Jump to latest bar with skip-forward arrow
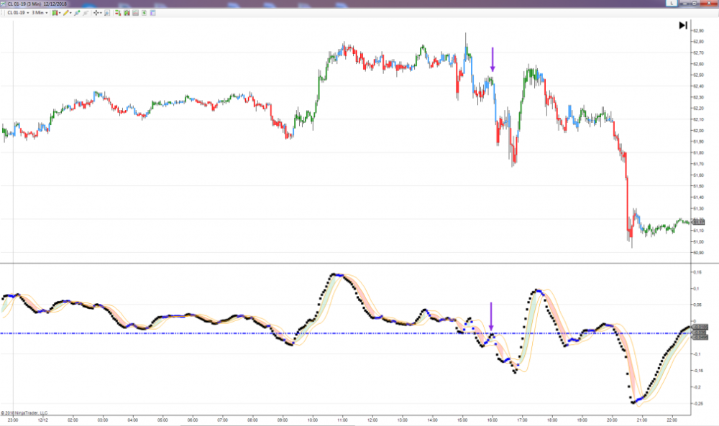This screenshot has width=719, height=426. click(682, 25)
